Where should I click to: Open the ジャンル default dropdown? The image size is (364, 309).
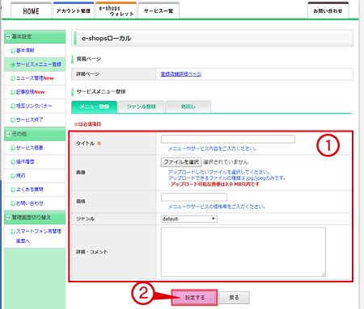click(x=188, y=219)
